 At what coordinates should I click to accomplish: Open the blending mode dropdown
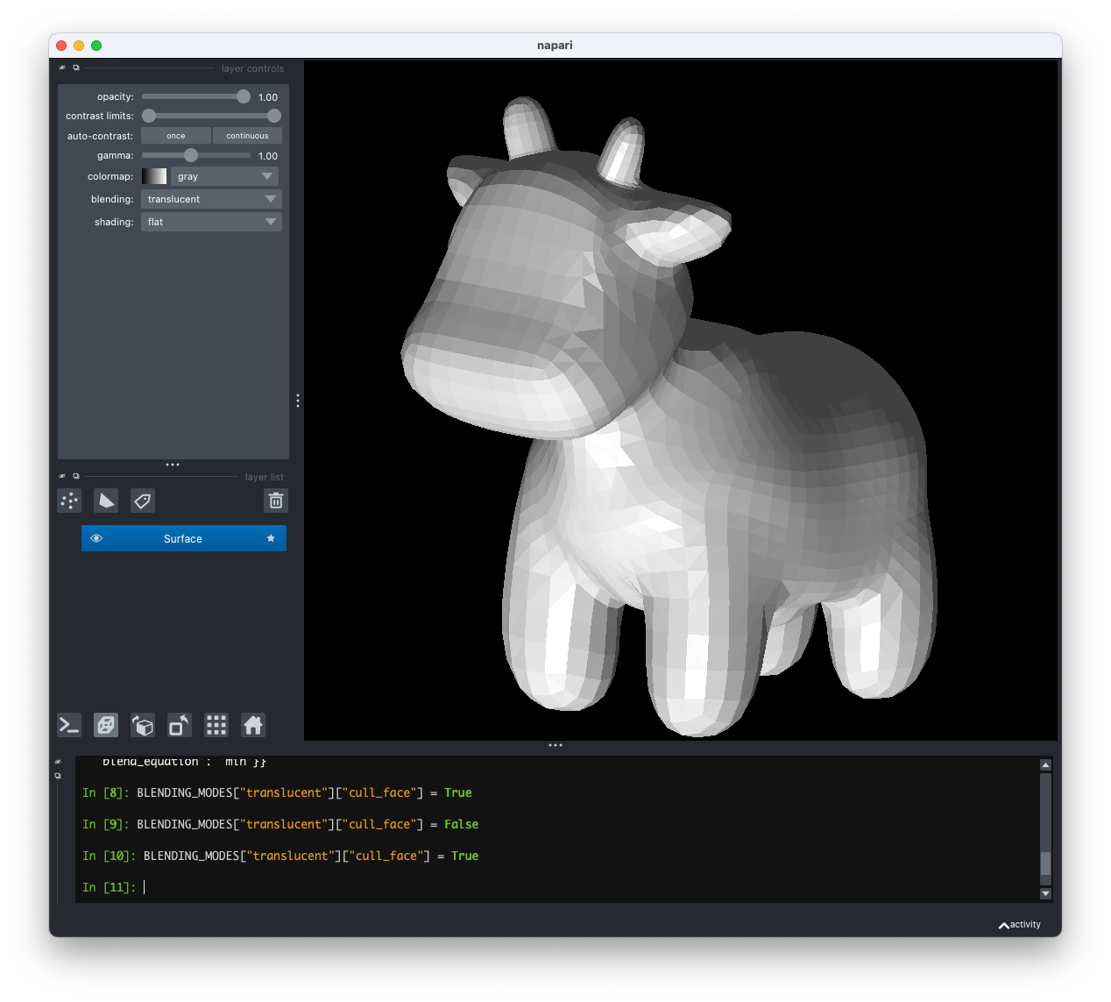pyautogui.click(x=210, y=199)
